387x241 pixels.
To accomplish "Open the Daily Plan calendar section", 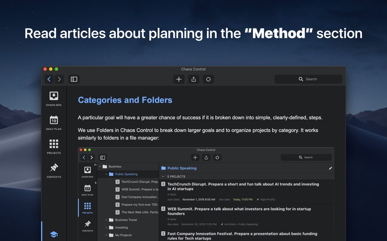I will click(54, 122).
